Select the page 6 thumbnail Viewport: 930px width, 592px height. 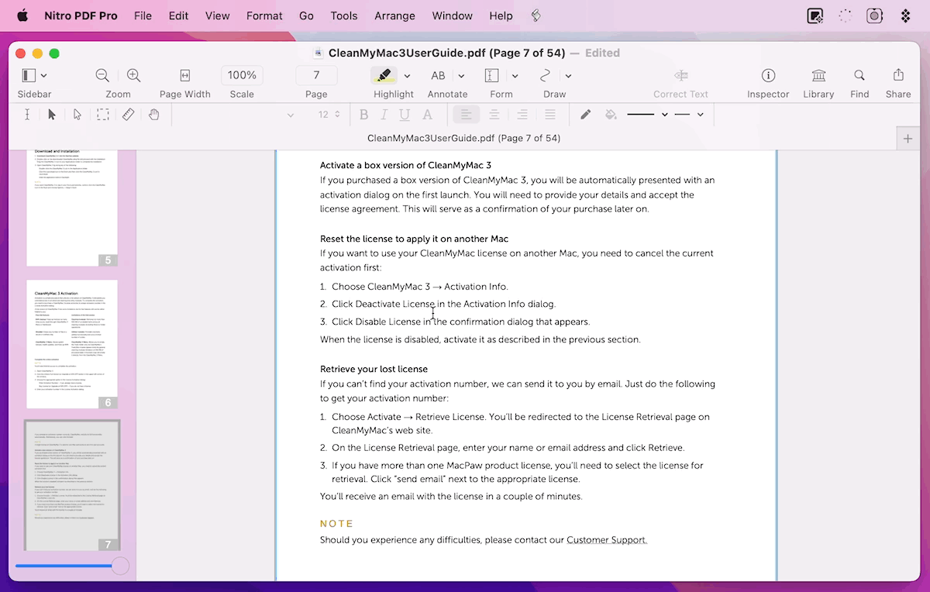(72, 344)
